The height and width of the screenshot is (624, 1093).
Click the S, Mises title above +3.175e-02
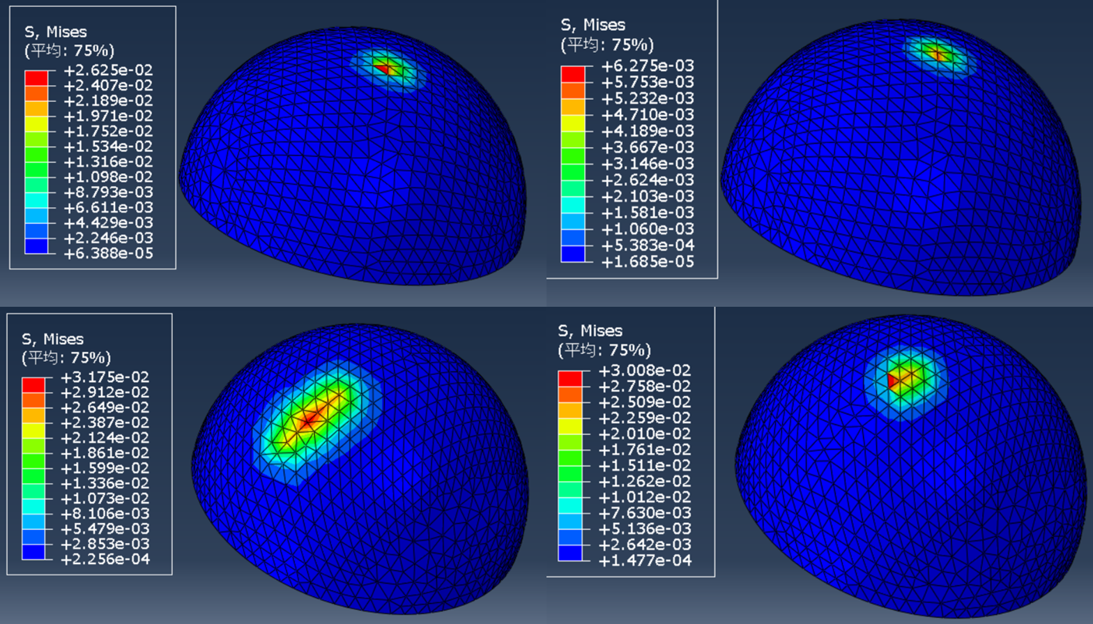[x=53, y=340]
